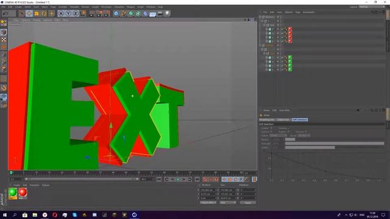
Task: Toggle the Enable soft selection checkbox
Action: (x=271, y=128)
